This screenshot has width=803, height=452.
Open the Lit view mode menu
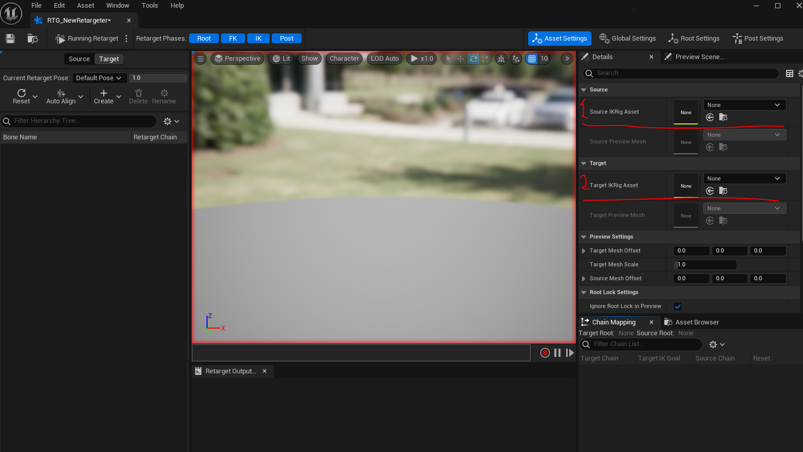click(x=282, y=59)
